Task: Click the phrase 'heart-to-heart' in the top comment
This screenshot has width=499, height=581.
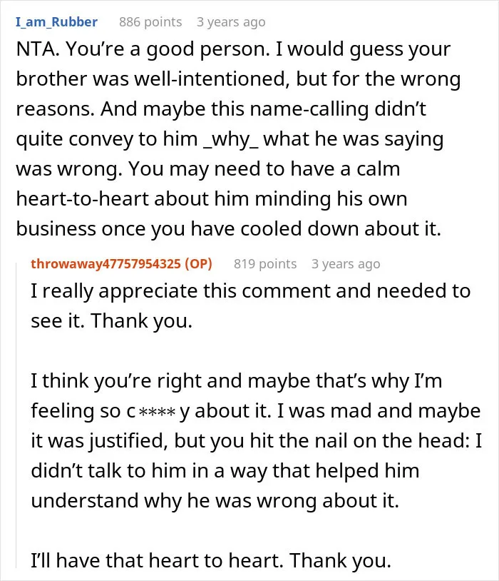Action: coord(82,199)
